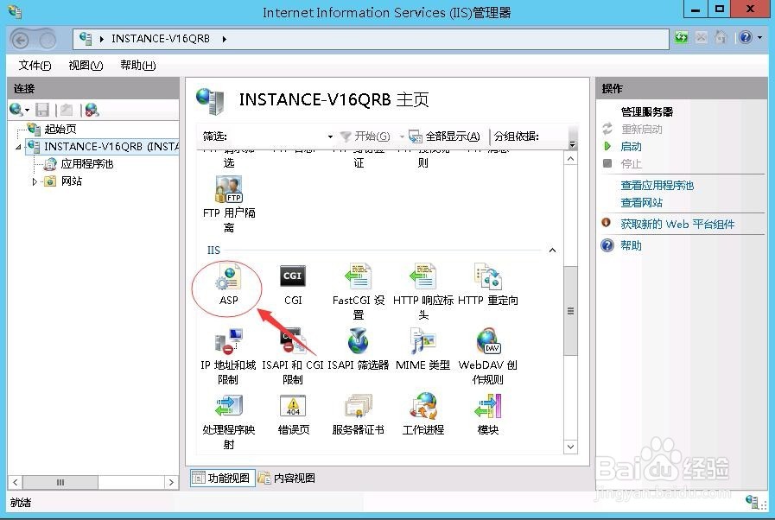Screen dimensions: 775x520
Task: Click breadcrumb arrow after INSTANCE-V16QRB
Action: [x=224, y=39]
